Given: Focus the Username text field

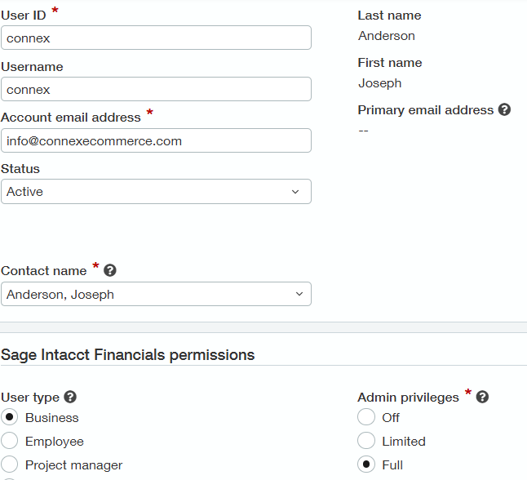Looking at the screenshot, I should [x=157, y=89].
